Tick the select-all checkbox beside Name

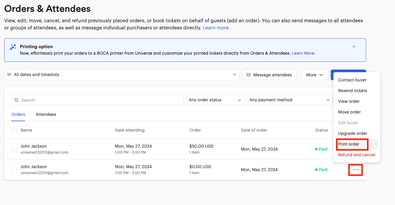[x=14, y=130]
